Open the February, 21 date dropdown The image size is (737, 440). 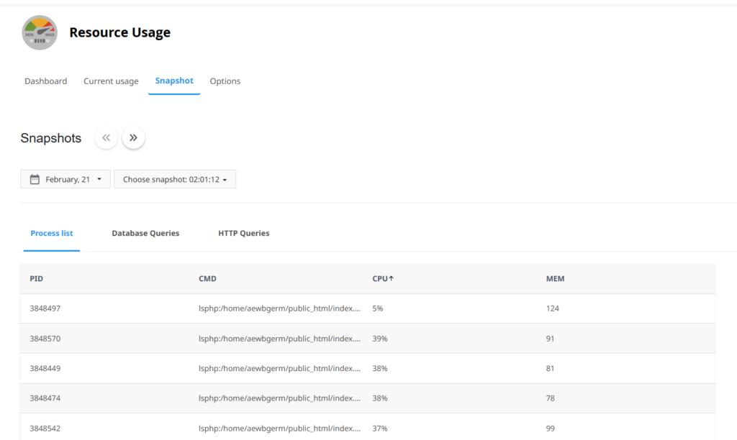click(x=65, y=180)
